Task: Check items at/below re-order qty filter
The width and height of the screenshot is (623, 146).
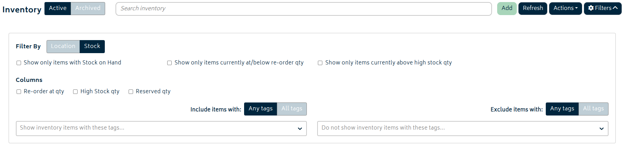Action: (x=170, y=63)
